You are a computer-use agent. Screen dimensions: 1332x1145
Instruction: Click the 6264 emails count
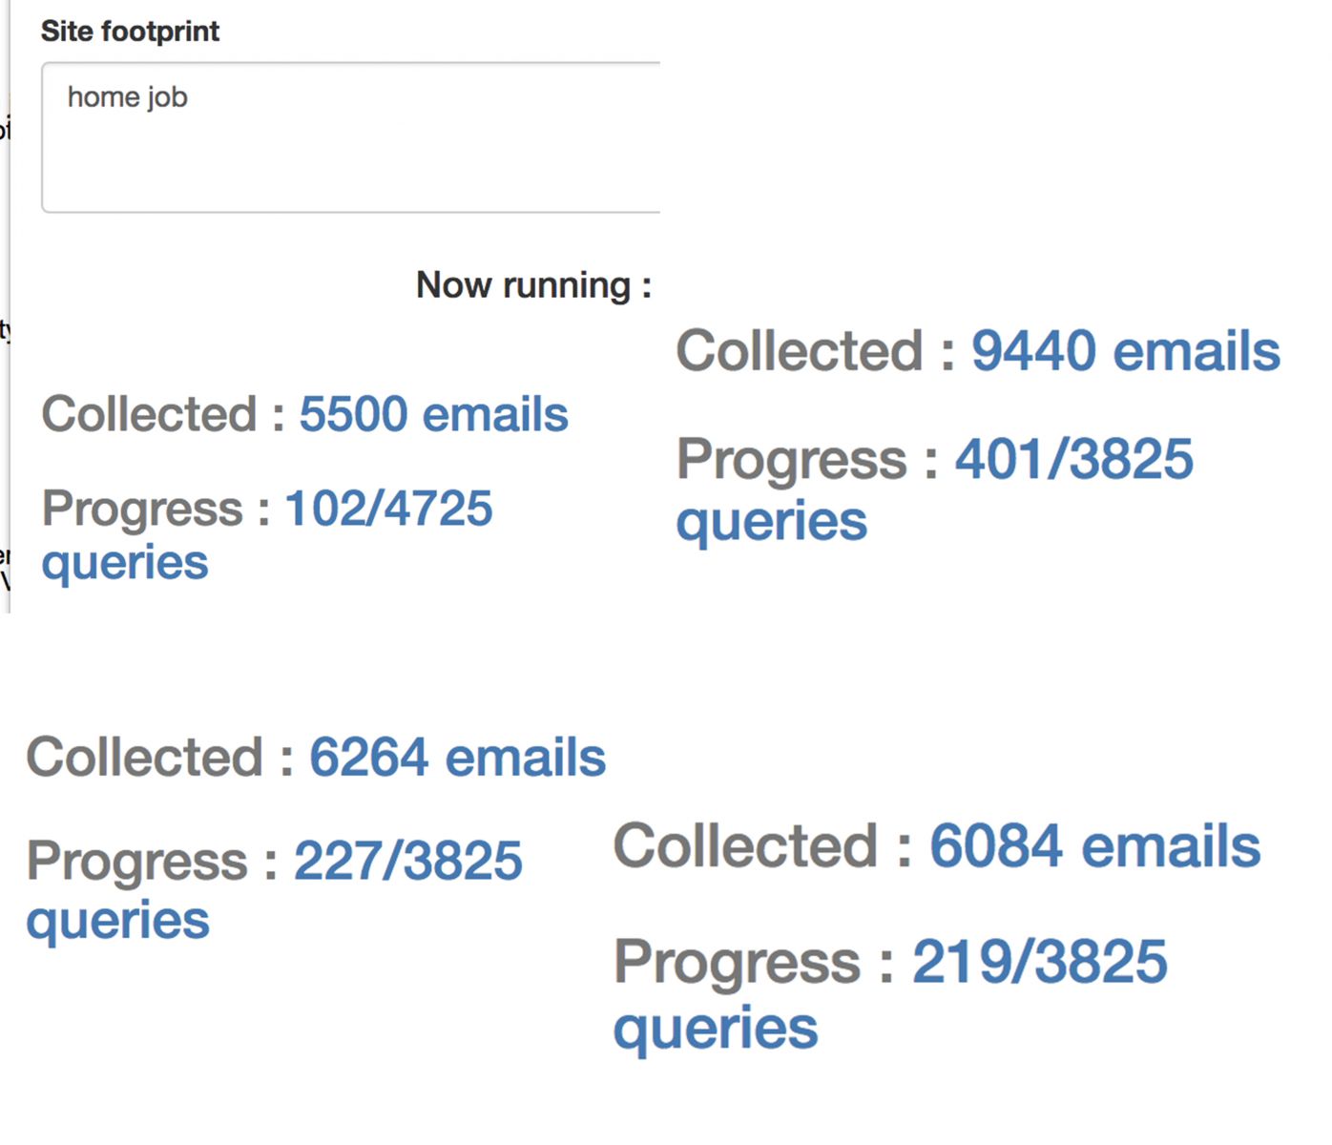pyautogui.click(x=457, y=758)
